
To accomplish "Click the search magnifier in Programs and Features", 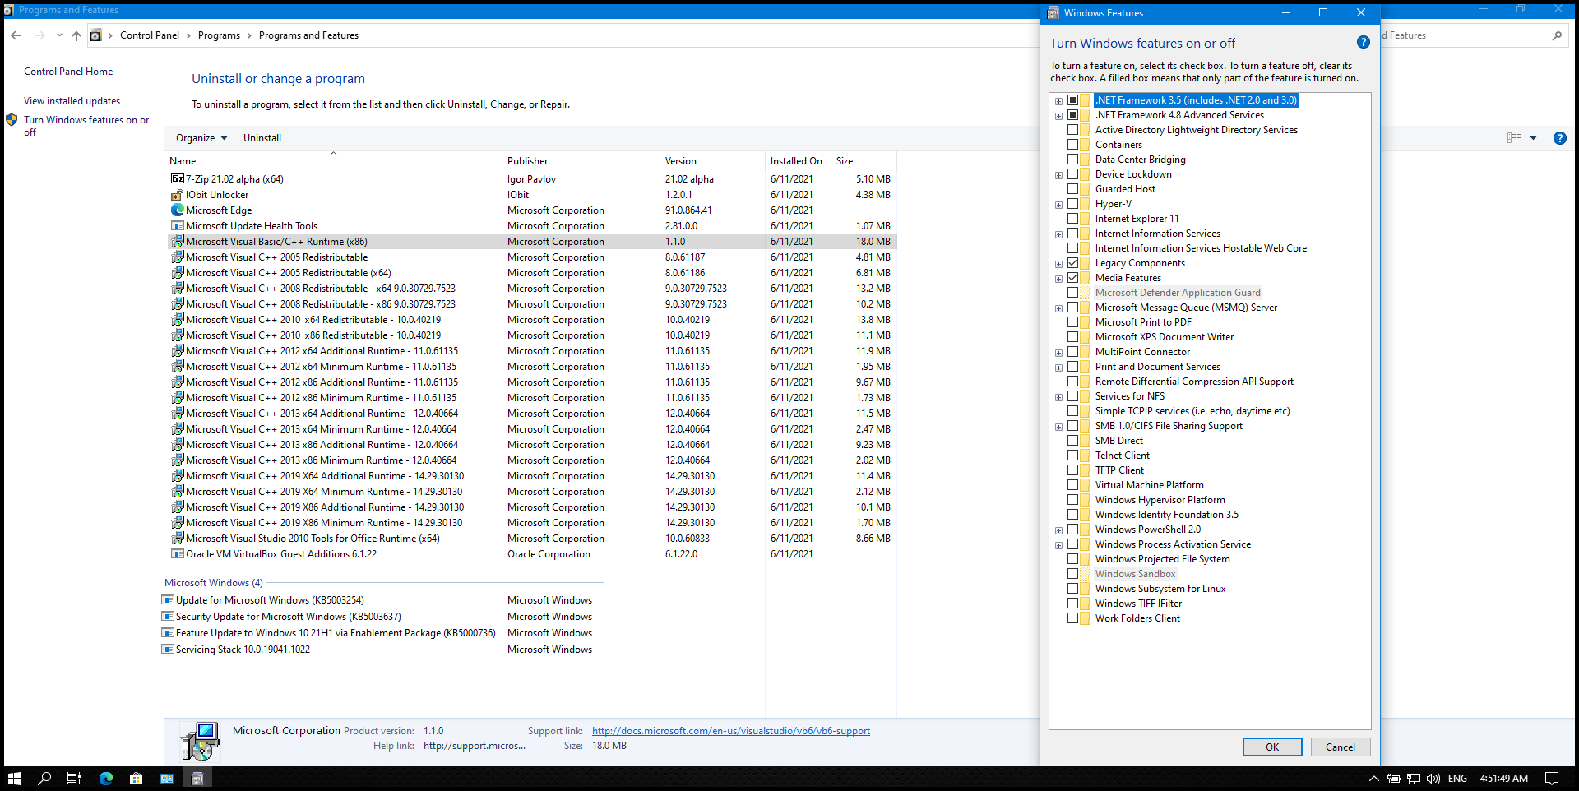I will [x=1557, y=35].
